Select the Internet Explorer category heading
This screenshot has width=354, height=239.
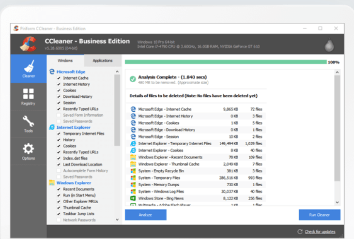(x=74, y=127)
